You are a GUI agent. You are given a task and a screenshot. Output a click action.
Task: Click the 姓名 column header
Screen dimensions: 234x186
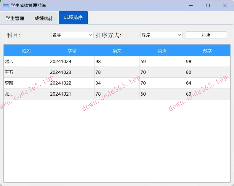coord(26,51)
